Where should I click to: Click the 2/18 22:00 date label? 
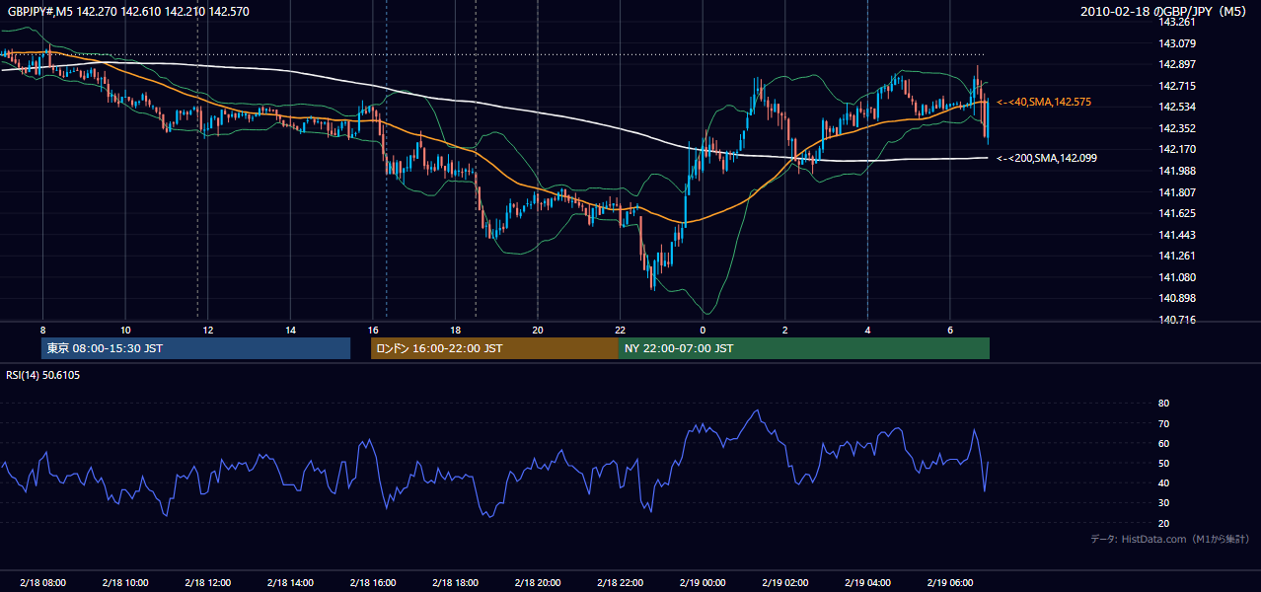[x=620, y=582]
